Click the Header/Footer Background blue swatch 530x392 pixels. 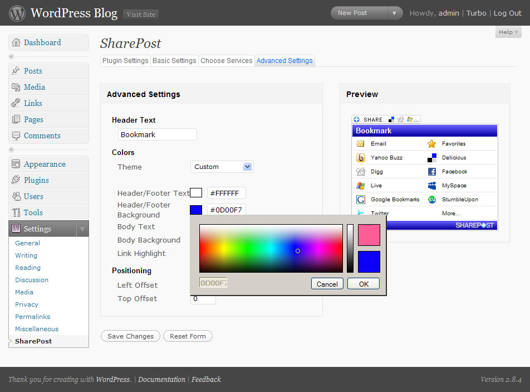[x=196, y=210]
